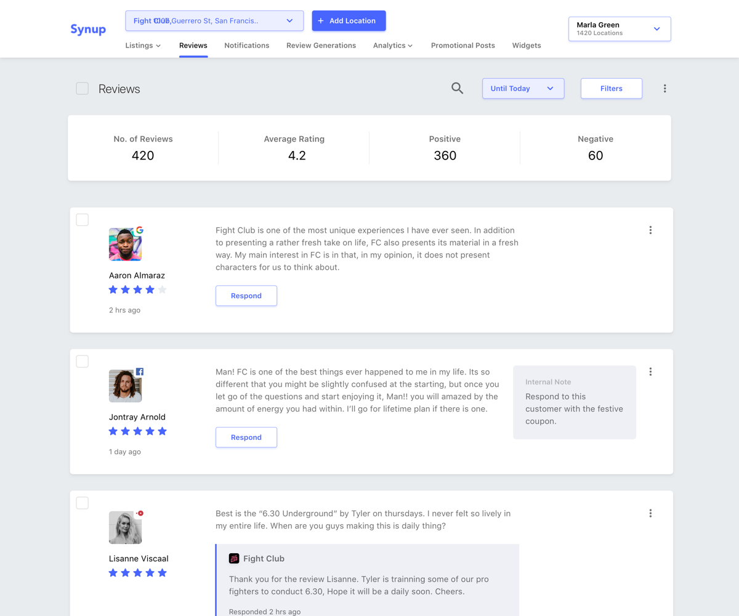739x616 pixels.
Task: Click Aaron Almaraz's empty fifth star
Action: click(162, 290)
